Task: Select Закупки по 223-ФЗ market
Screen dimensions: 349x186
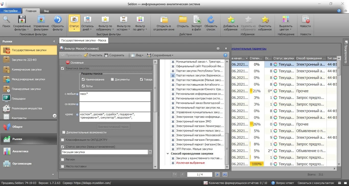Action: click(28, 60)
